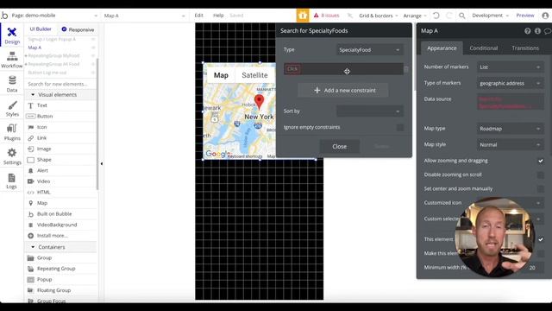Open Map style Normal dropdown
This screenshot has height=311, width=552.
(x=510, y=144)
